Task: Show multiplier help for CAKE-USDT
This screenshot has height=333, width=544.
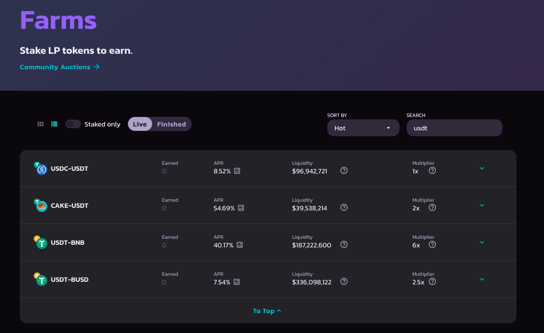Action: [x=432, y=207]
